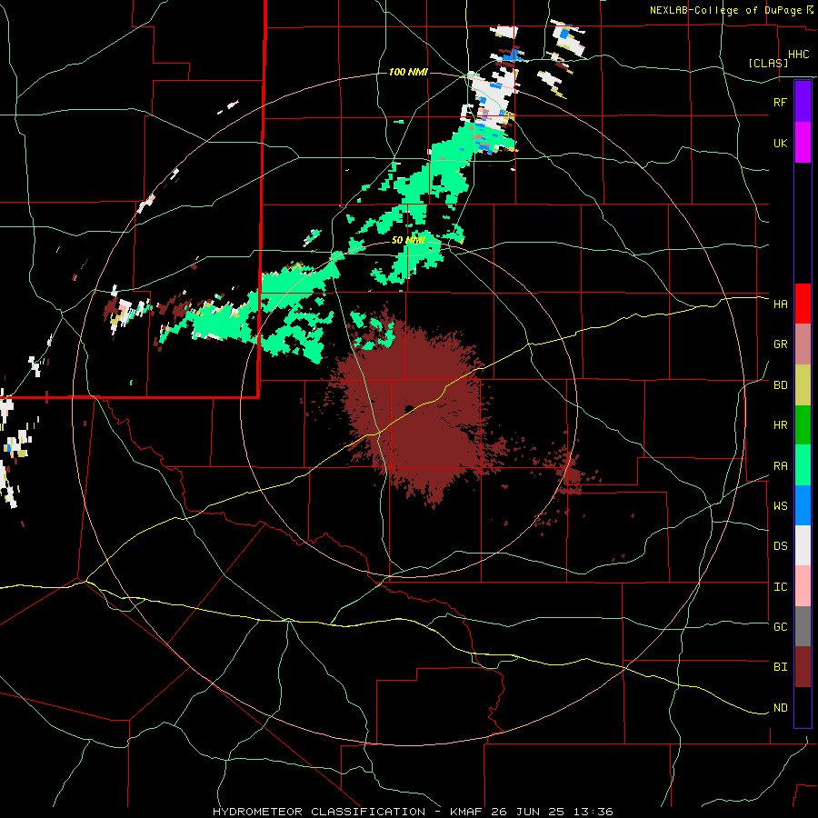Screen dimensions: 818x818
Task: Click the RF legend label
Action: (780, 102)
